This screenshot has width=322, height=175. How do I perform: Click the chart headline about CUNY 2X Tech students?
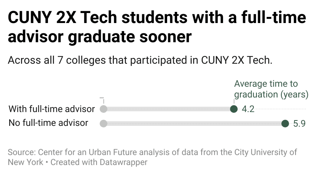click(x=157, y=28)
